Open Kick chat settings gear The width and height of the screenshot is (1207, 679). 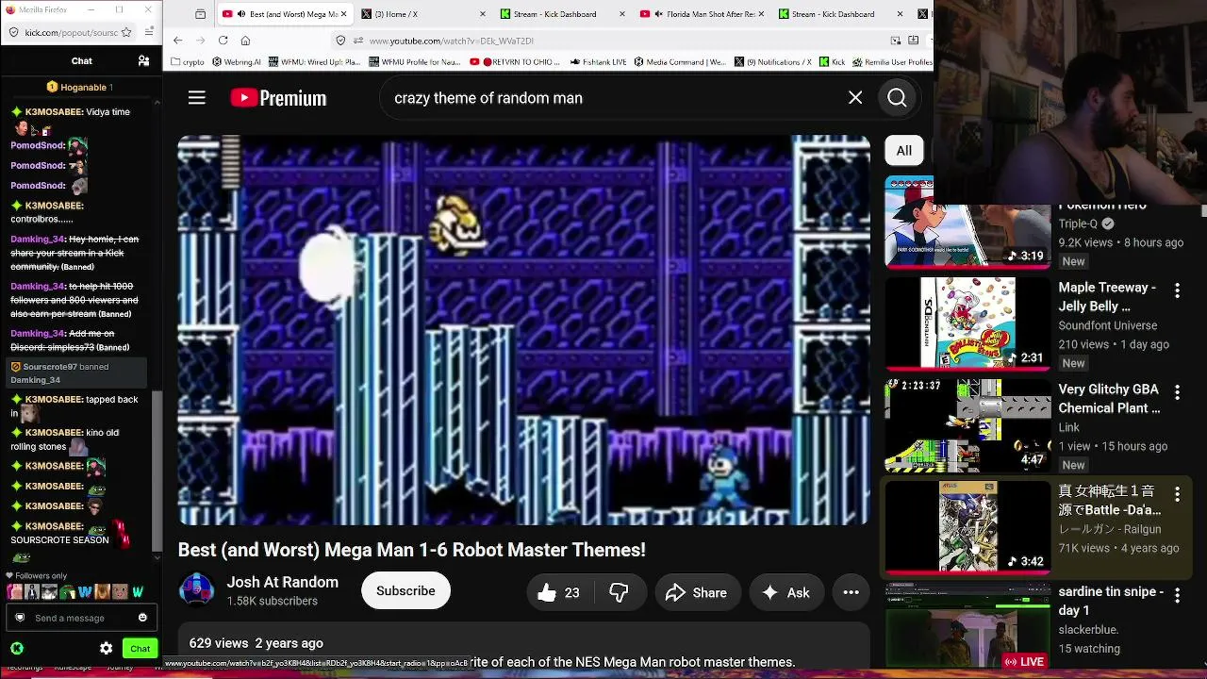tap(106, 648)
